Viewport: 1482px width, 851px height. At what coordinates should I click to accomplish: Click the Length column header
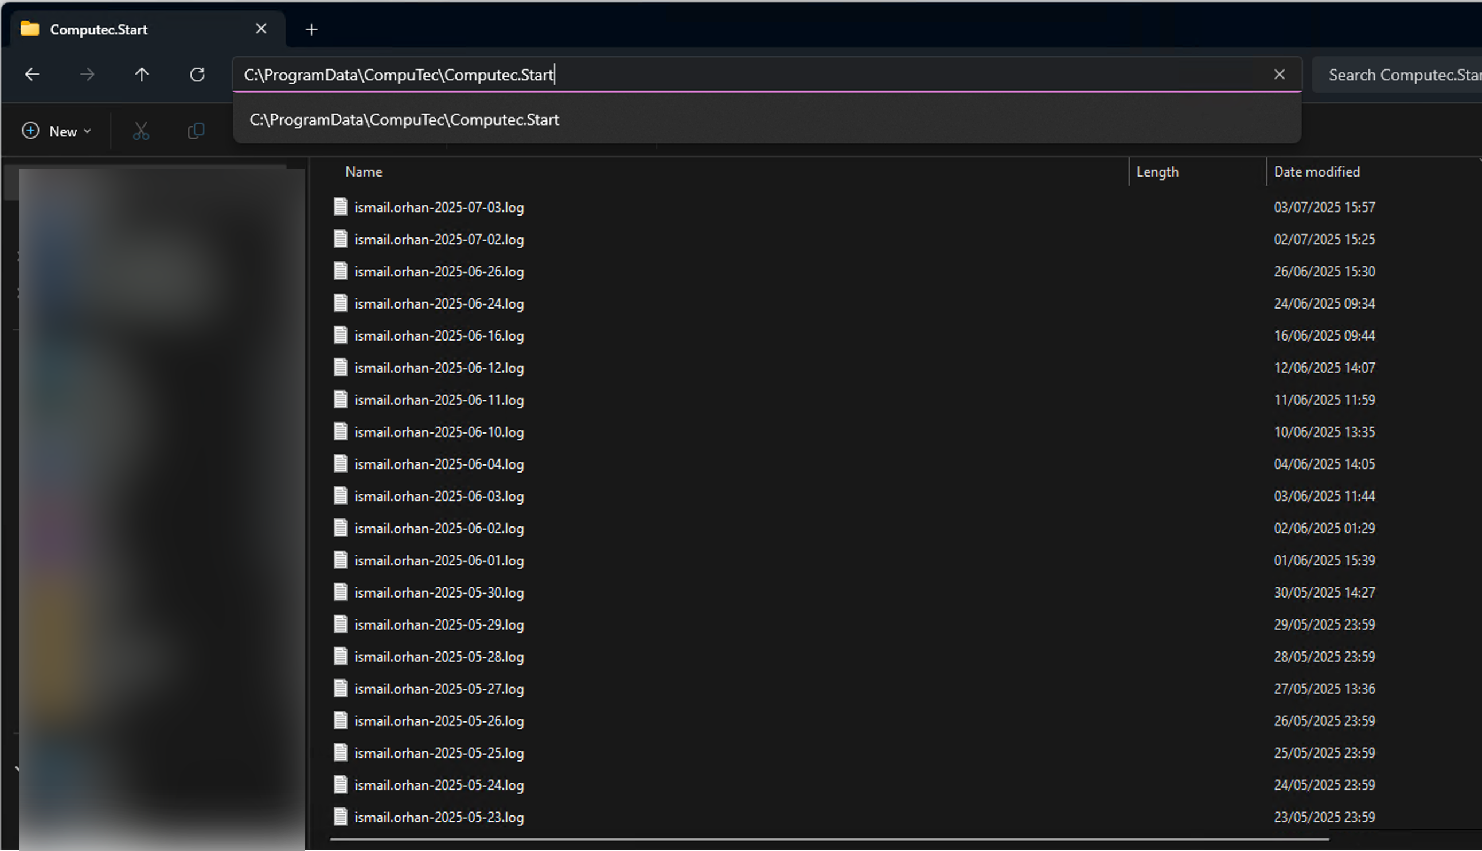(1157, 172)
